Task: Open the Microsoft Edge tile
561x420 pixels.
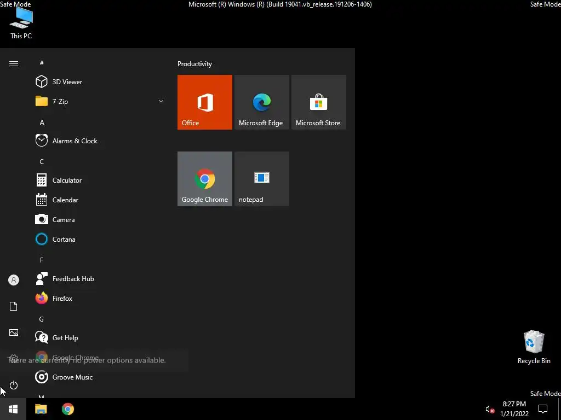Action: [x=262, y=102]
